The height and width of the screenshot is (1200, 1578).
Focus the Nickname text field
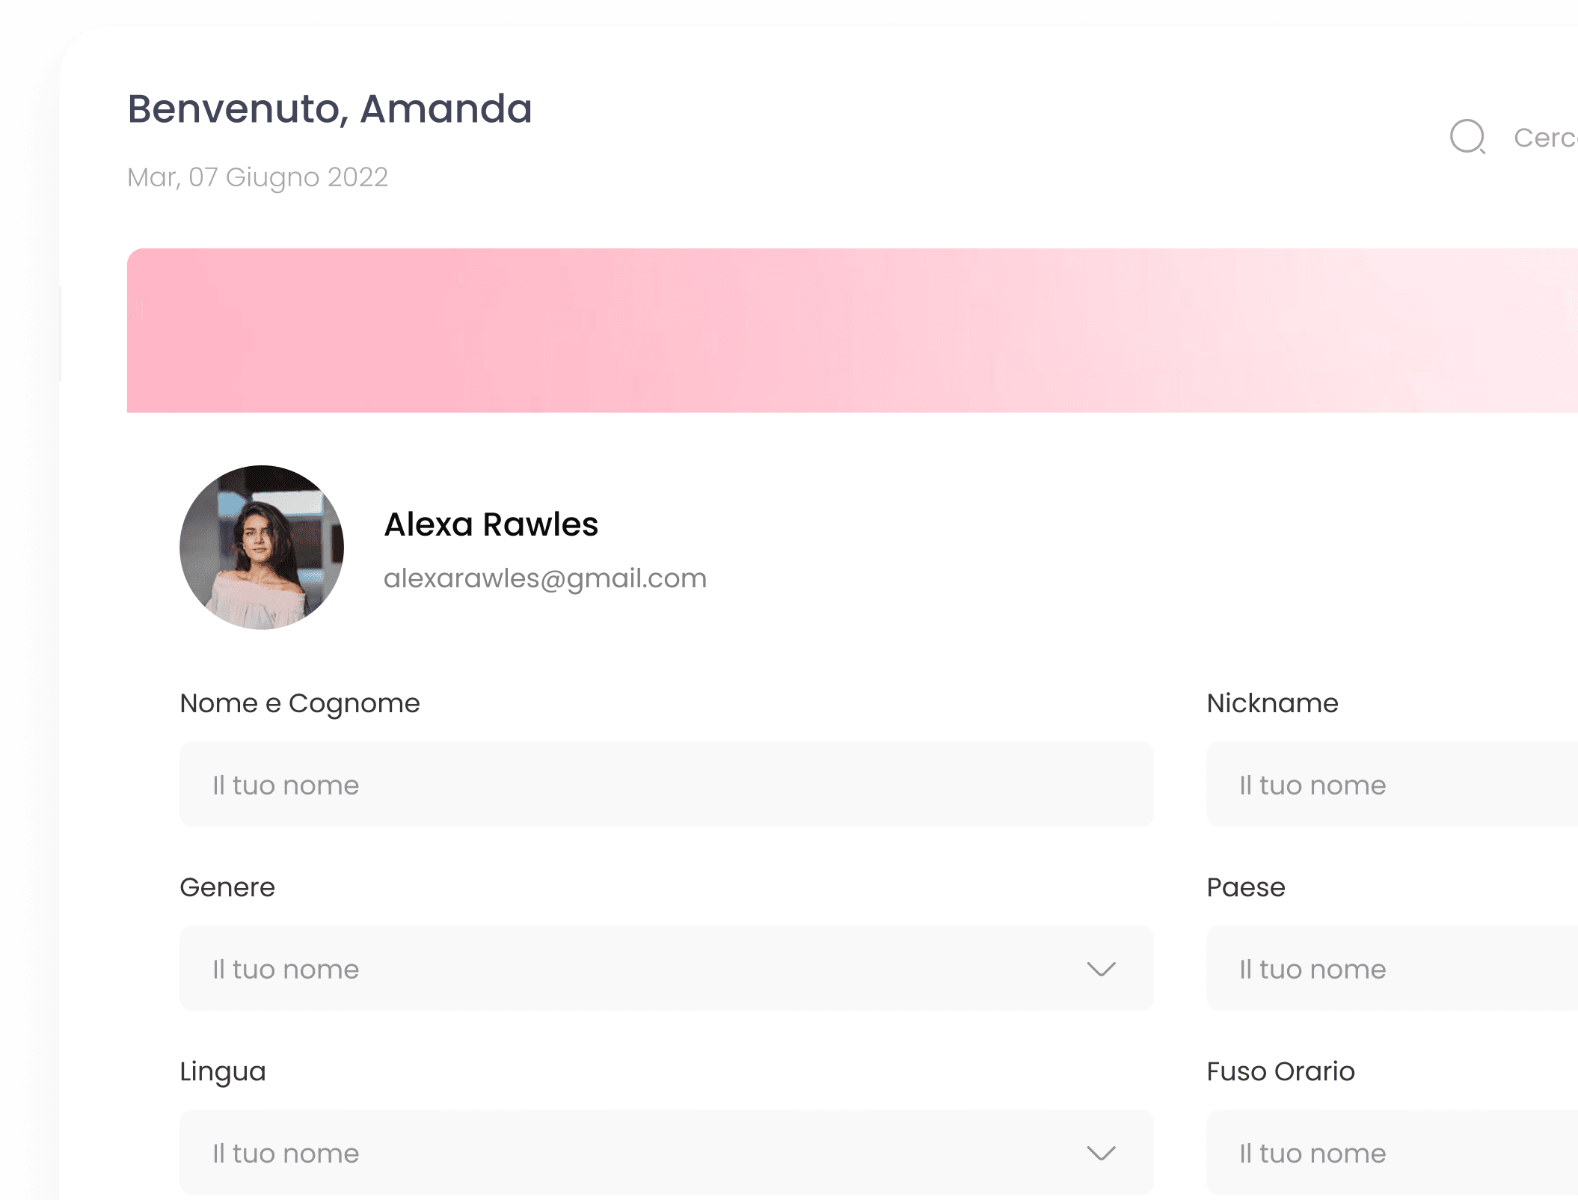1391,785
